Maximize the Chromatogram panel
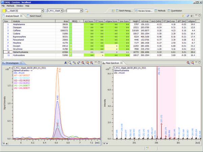 pyautogui.click(x=99, y=63)
